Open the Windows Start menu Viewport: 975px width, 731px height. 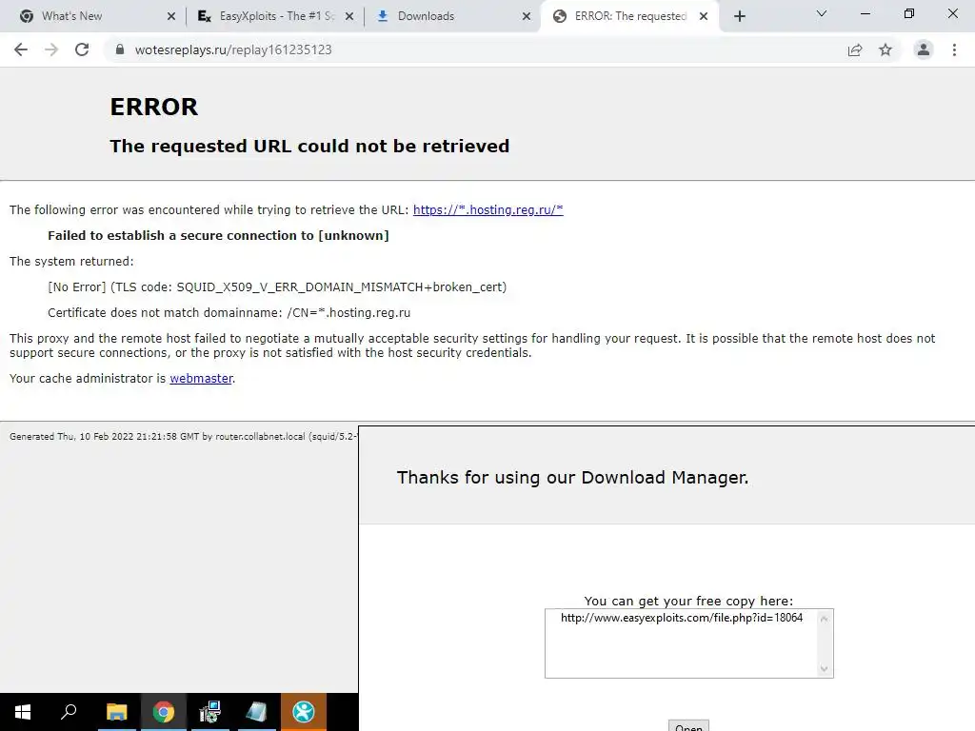pos(23,712)
